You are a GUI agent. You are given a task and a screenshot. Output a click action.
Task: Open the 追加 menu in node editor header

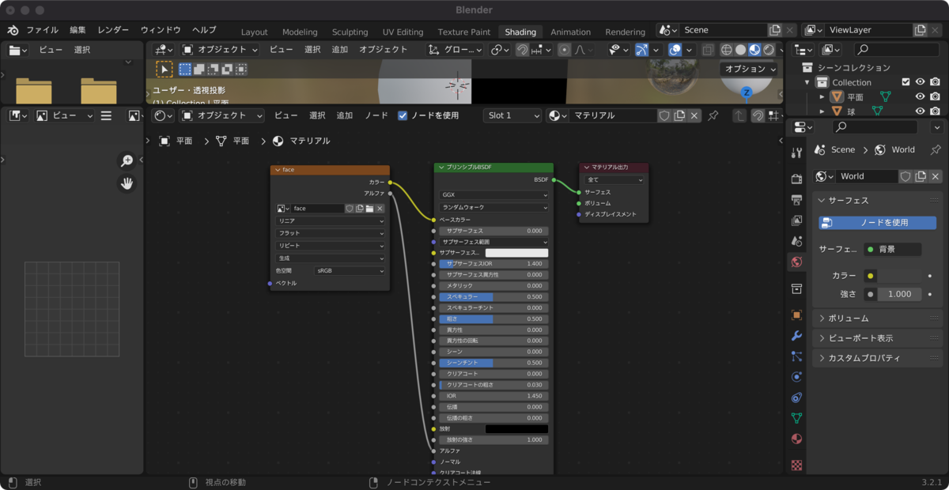[x=344, y=115]
